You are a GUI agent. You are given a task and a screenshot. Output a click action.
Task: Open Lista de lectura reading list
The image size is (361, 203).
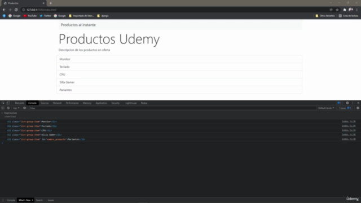pyautogui.click(x=349, y=16)
